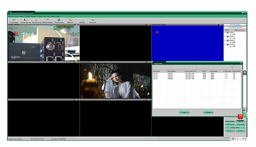The height and width of the screenshot is (147, 256).
Task: Click the Stop record button
Action: pos(240,125)
